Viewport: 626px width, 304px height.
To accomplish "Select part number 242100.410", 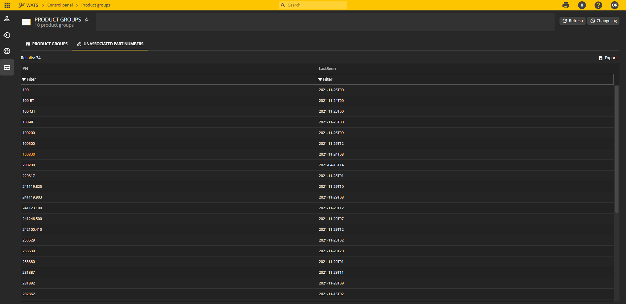I will [x=32, y=230].
